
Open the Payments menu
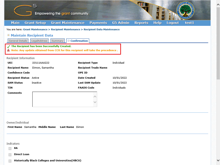98,23
